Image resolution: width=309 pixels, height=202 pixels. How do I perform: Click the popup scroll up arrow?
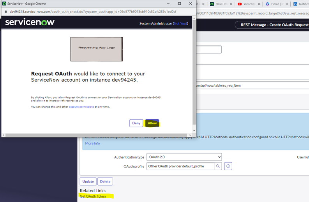pyautogui.click(x=194, y=18)
